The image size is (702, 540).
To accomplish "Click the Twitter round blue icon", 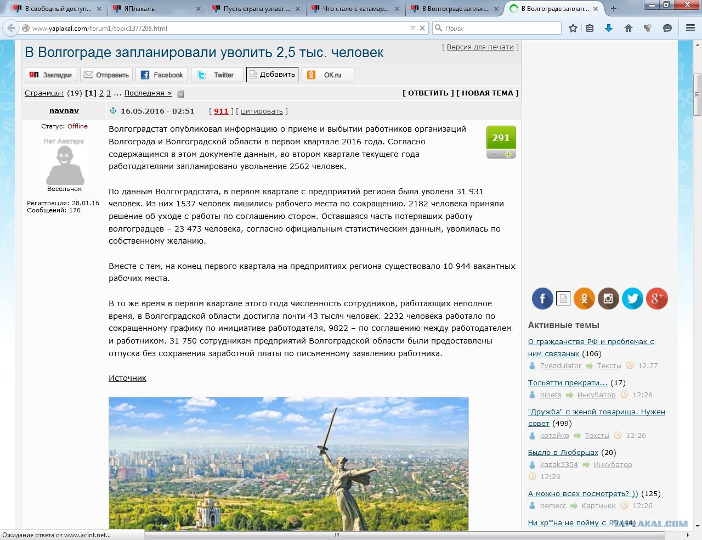I will tap(632, 299).
